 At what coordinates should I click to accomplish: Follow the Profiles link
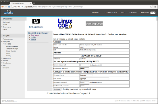[33, 37]
